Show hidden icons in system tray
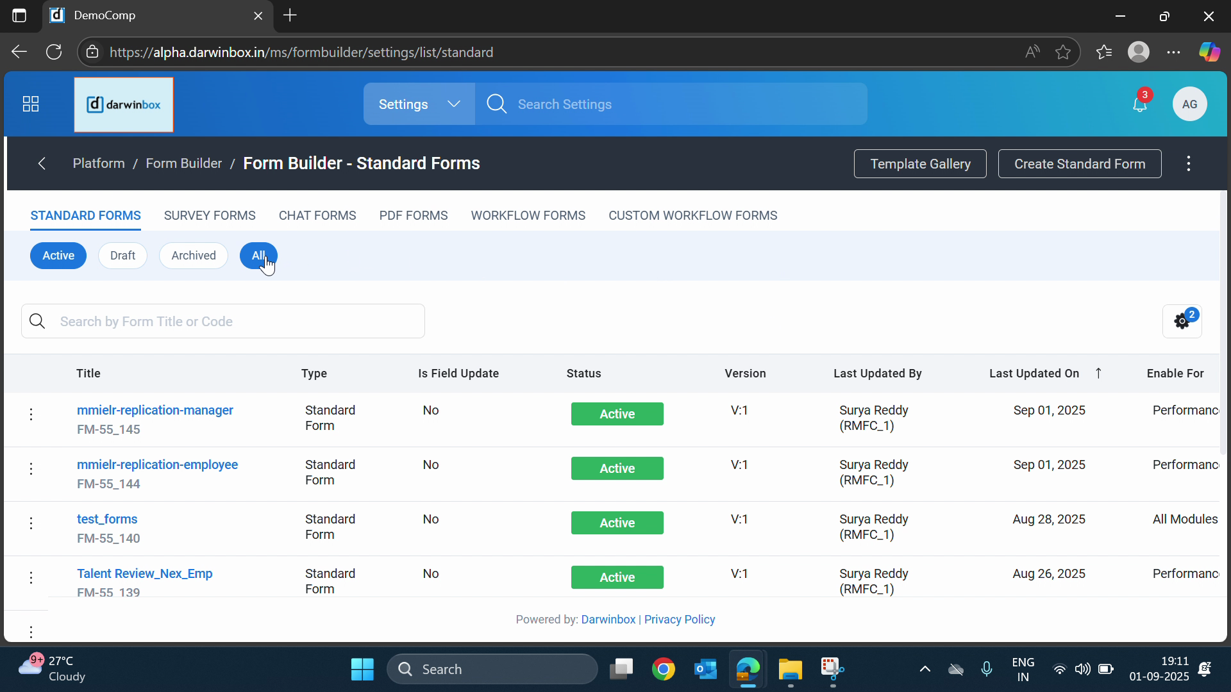Image resolution: width=1231 pixels, height=692 pixels. [x=925, y=670]
